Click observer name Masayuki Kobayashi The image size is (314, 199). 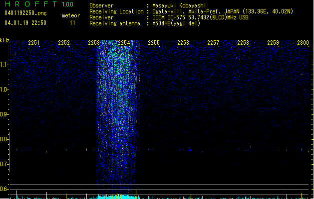[x=179, y=5]
